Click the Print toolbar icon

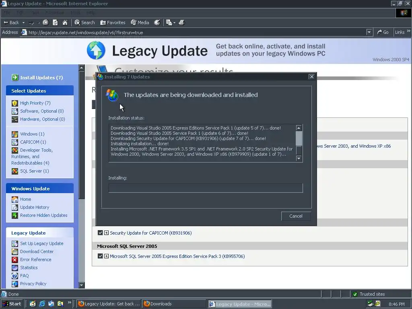(181, 23)
